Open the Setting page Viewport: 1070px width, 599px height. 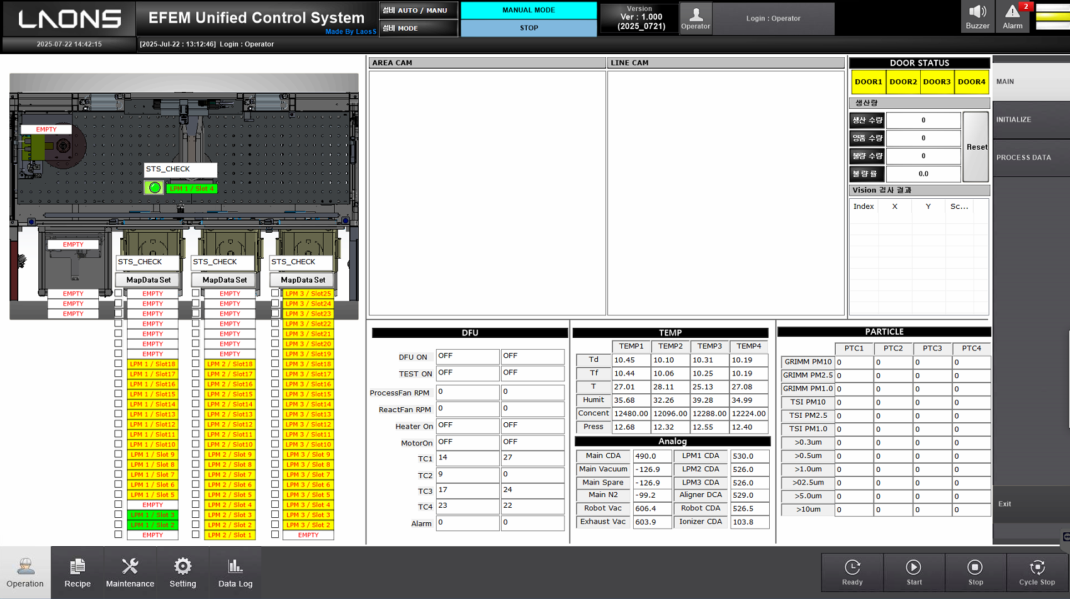[x=183, y=573]
